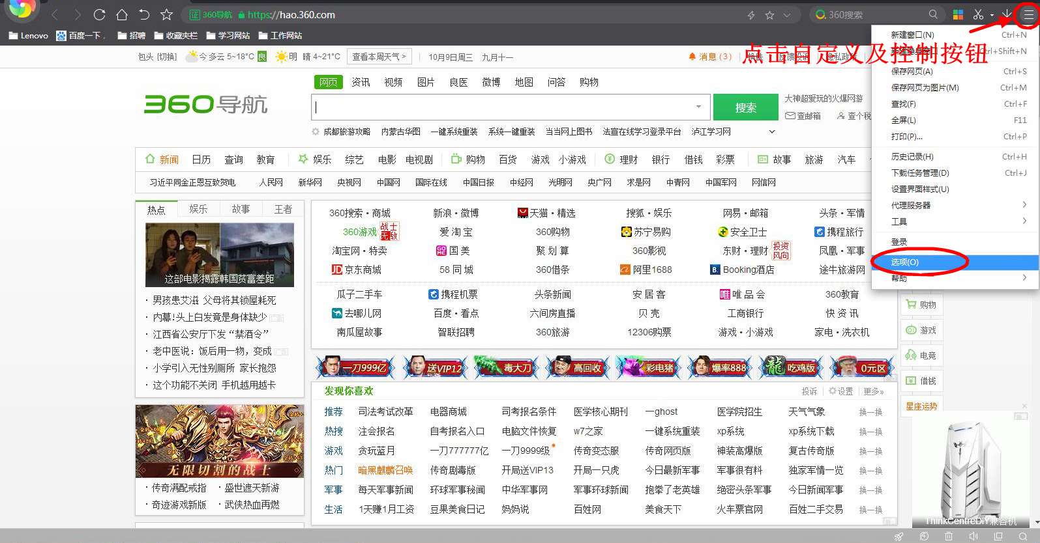Open the colorful apps grid icon

958,14
